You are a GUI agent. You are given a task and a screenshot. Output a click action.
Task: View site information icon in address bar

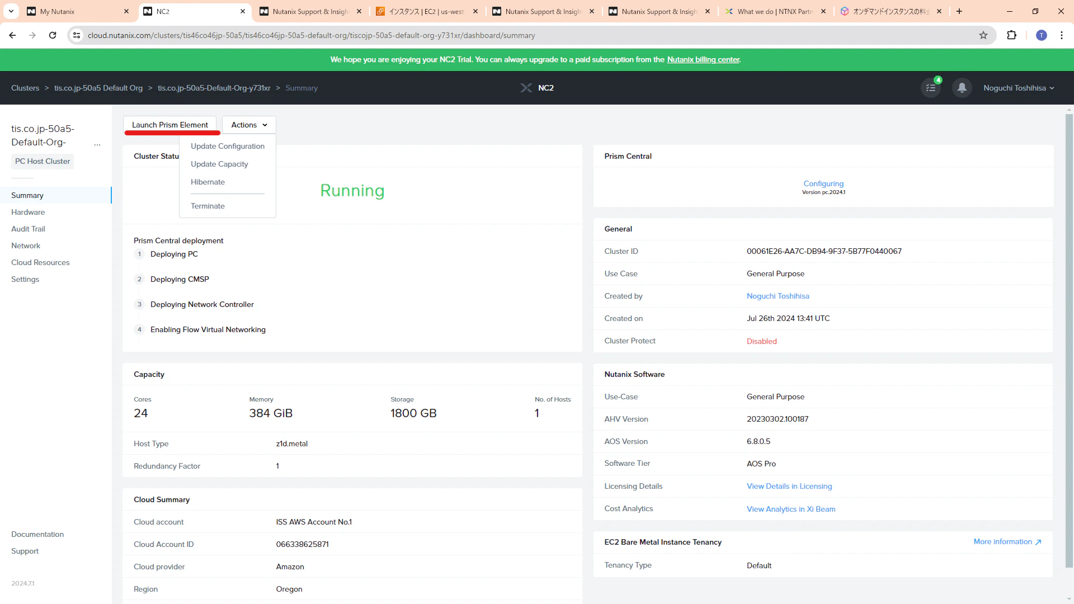77,35
